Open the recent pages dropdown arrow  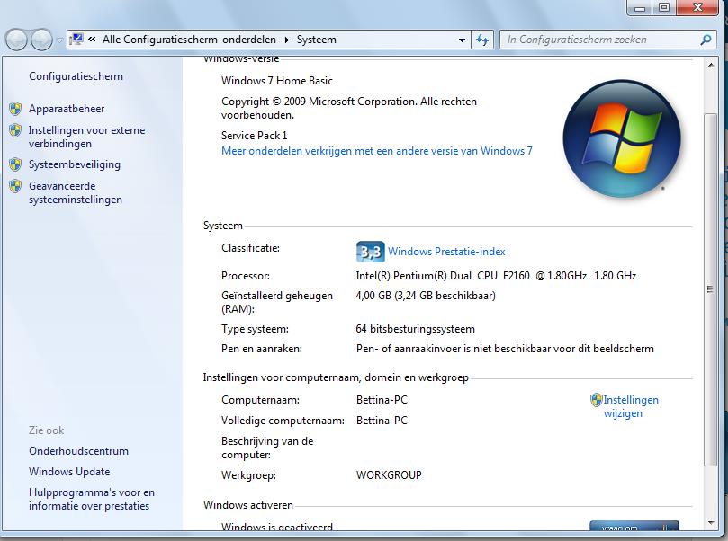click(60, 40)
